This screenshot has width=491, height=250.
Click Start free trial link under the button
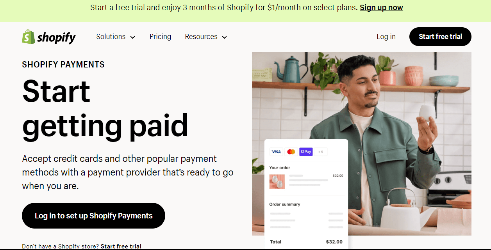pos(121,246)
